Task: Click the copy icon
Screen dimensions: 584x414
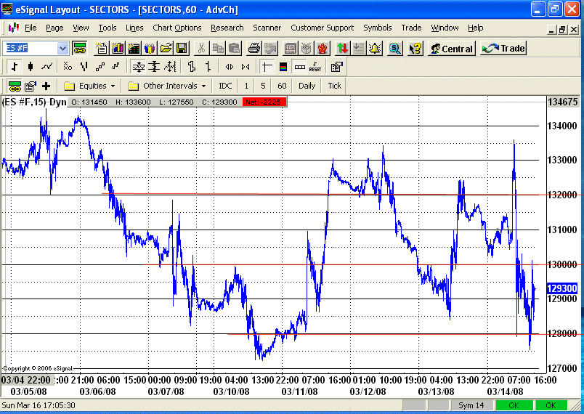Action: tap(218, 49)
